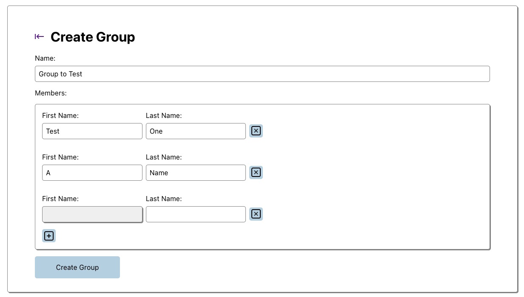Click the Create Group page heading
Screen dimensions: 524x297
pos(93,37)
